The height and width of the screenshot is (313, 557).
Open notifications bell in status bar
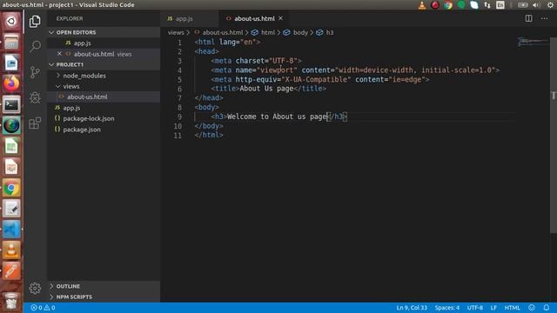pos(547,308)
